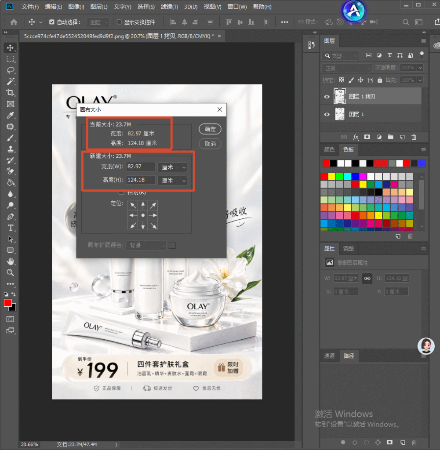Hide the 图层 1 layer

(327, 115)
